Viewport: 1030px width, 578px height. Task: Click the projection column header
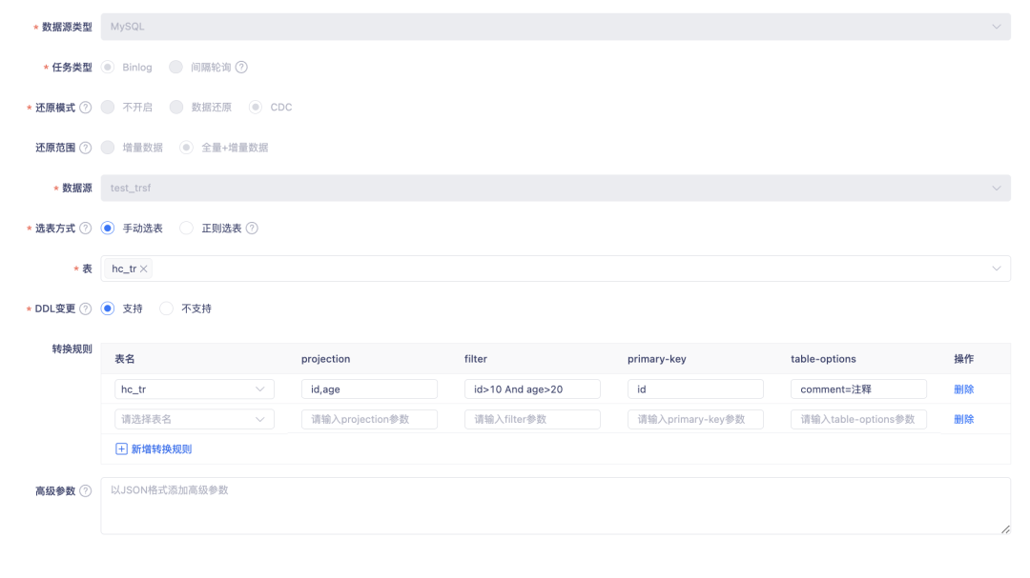326,359
